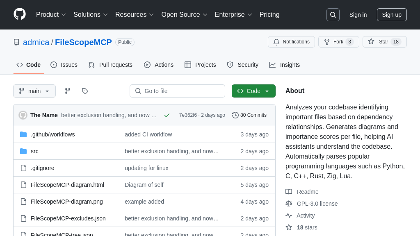Image resolution: width=420 pixels, height=236 pixels.
Task: Switch to the Pull requests tab
Action: (110, 65)
